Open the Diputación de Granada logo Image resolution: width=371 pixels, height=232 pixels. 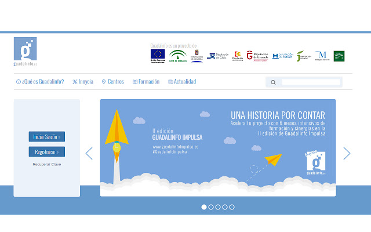257,56
